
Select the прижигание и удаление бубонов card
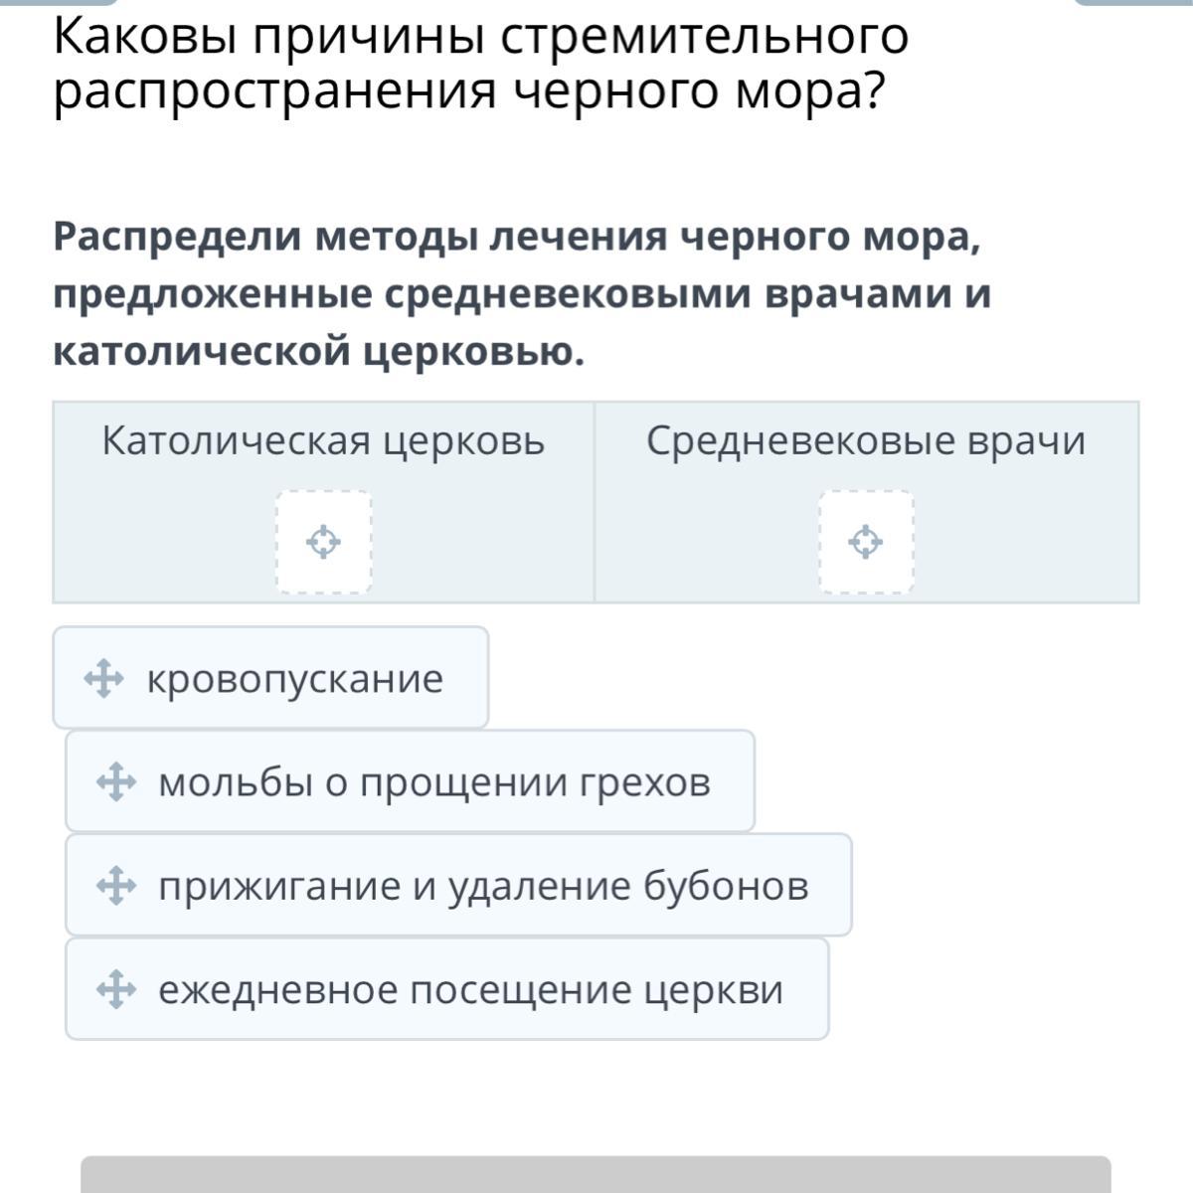pos(458,885)
